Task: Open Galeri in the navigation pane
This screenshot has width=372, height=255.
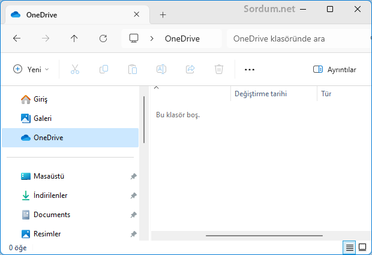Action: point(70,118)
